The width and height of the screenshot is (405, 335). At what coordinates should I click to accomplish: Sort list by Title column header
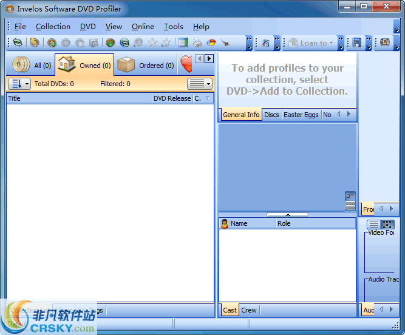(80, 98)
